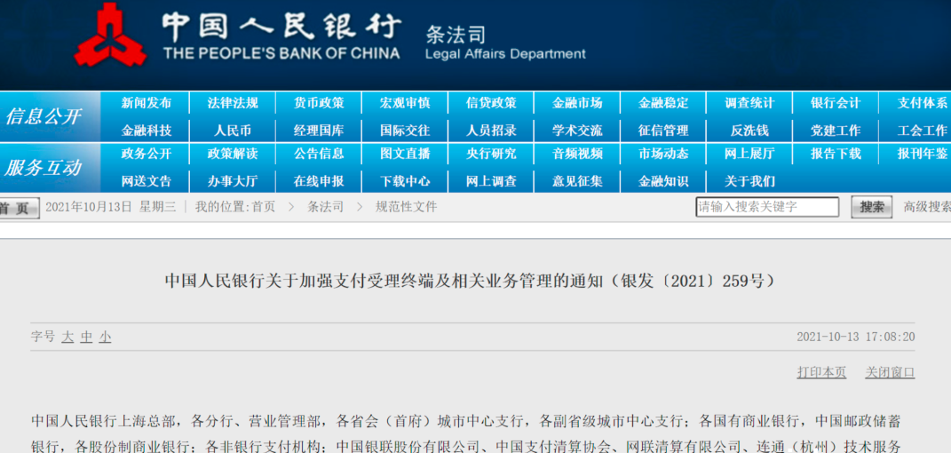Go to 办事大厅 page

pyautogui.click(x=233, y=181)
